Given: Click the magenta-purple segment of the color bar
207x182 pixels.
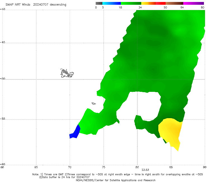Looking at the screenshot, I should [194, 3].
